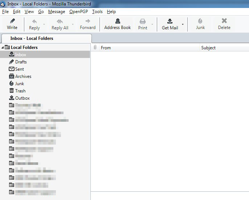Sort messages by From column
The width and height of the screenshot is (249, 200).
pyautogui.click(x=149, y=48)
